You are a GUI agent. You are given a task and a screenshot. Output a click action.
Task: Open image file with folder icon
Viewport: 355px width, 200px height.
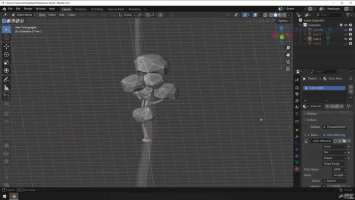pyautogui.click(x=344, y=141)
